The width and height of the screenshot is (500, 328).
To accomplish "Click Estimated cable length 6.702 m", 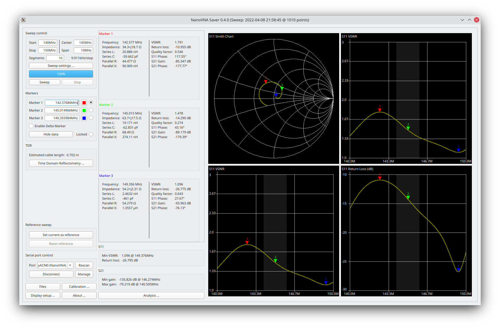I will pyautogui.click(x=54, y=155).
